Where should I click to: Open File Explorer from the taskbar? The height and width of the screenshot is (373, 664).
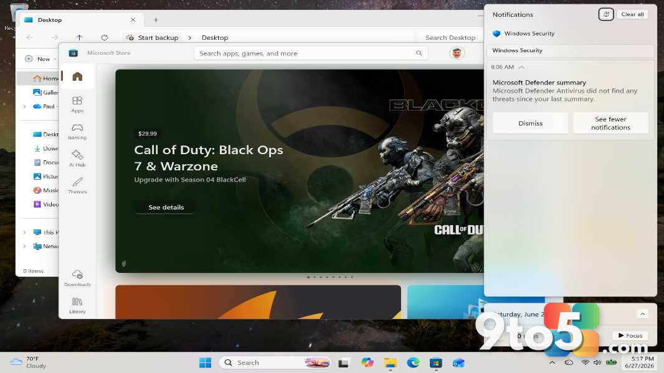coord(390,363)
